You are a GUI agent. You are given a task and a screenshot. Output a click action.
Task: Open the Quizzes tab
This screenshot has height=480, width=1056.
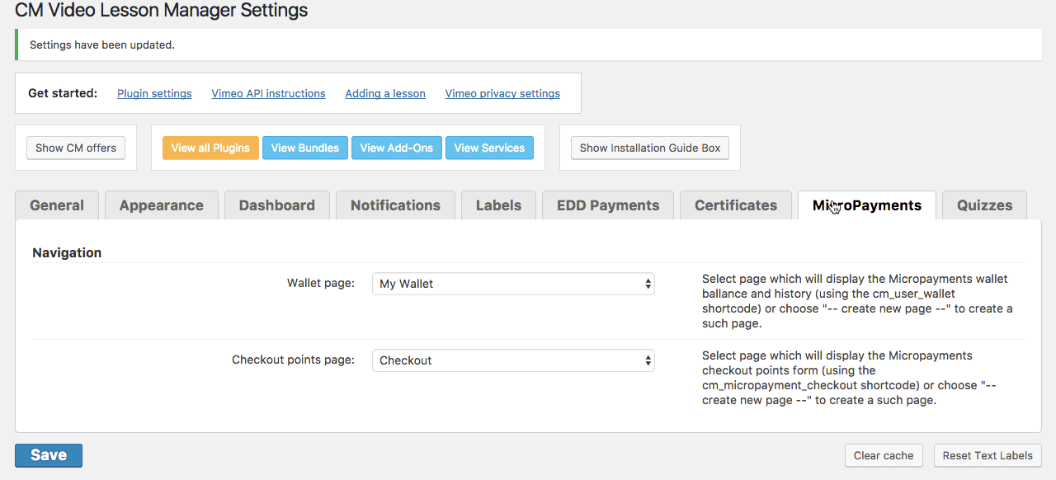(984, 205)
